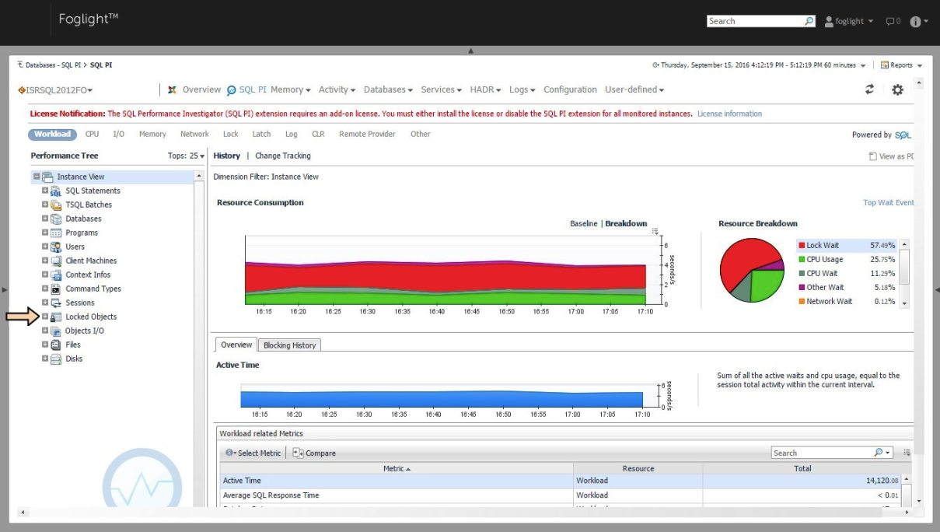This screenshot has width=940, height=532.
Task: Switch chart to Baseline view
Action: [584, 223]
